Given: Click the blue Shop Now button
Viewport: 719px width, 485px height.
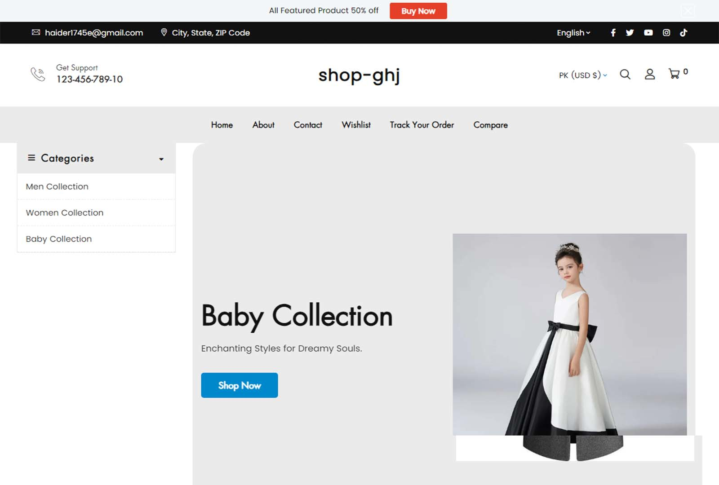Looking at the screenshot, I should click(240, 385).
